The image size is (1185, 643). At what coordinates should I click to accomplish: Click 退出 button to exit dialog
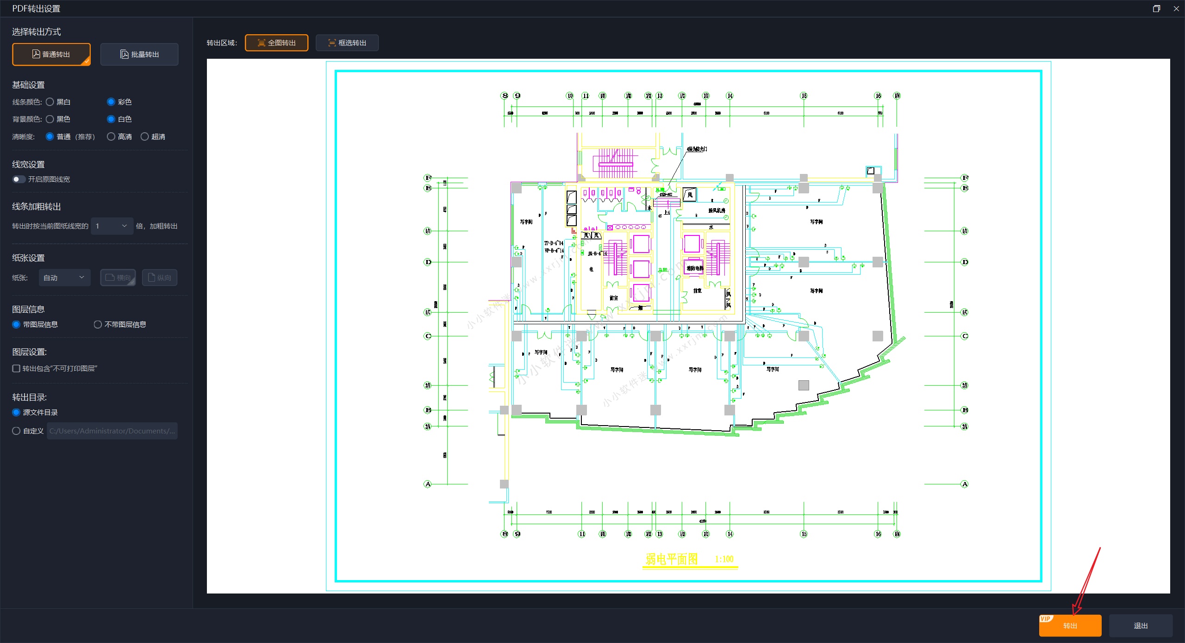point(1141,625)
